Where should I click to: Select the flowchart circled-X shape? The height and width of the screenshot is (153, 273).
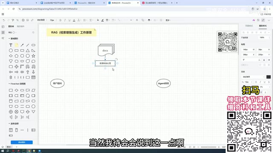pos(16,112)
